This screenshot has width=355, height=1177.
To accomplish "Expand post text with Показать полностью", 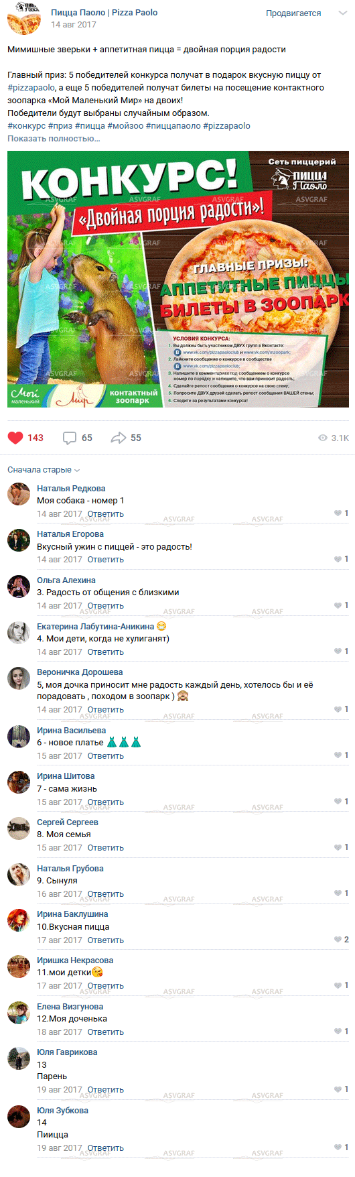I will click(54, 139).
